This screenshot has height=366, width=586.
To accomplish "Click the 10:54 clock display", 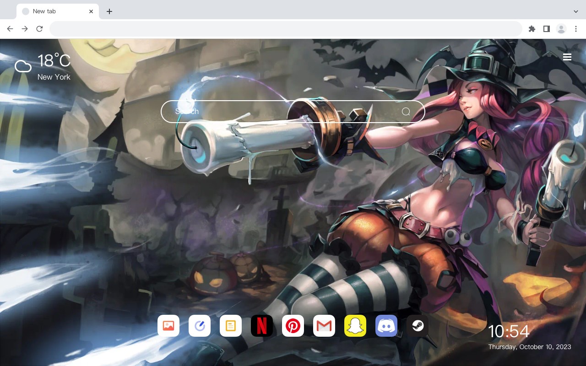I will point(509,331).
